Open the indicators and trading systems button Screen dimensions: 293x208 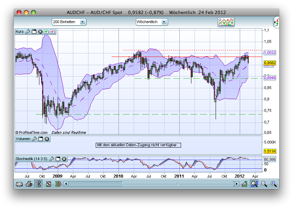tap(226, 22)
